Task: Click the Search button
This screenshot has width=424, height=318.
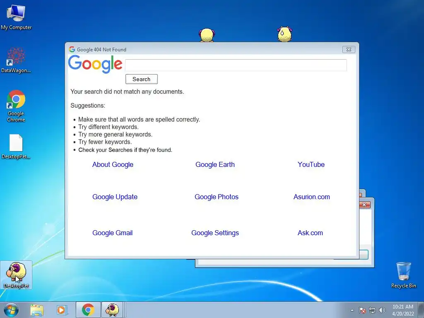Action: 142,79
